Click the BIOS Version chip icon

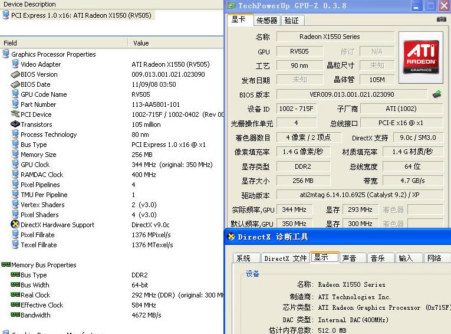15,74
